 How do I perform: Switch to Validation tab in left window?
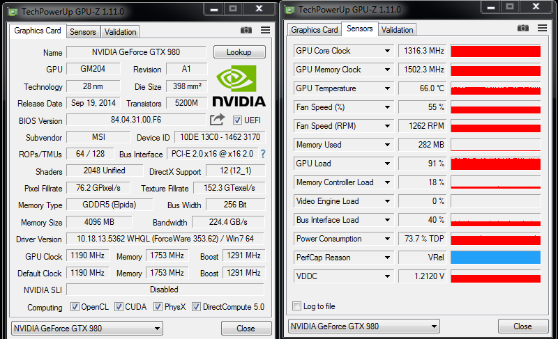coord(120,32)
